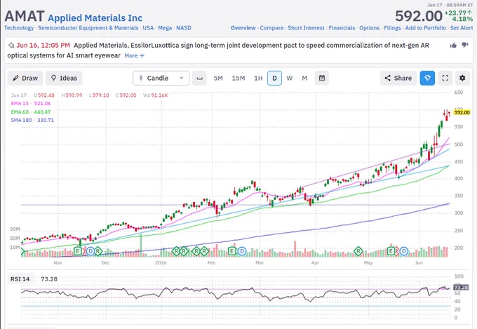This screenshot has height=329, width=477.
Task: Open the Draw tools
Action: [x=25, y=79]
